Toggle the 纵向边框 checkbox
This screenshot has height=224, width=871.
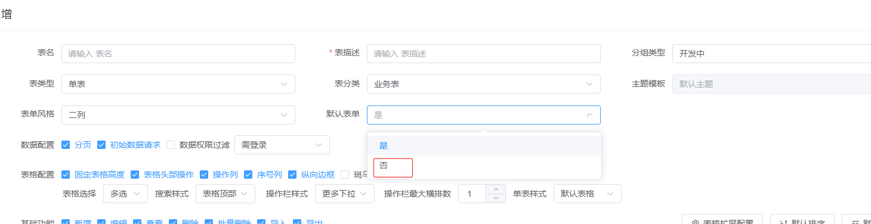click(x=292, y=175)
